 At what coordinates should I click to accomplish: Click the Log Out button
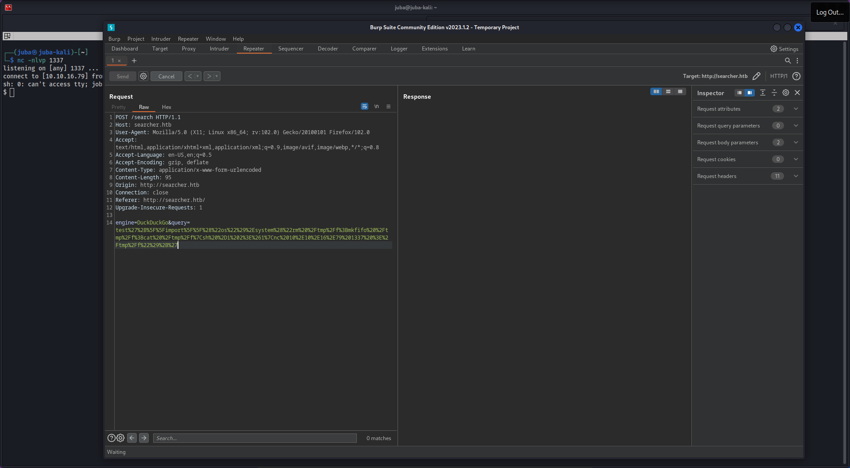pos(830,12)
